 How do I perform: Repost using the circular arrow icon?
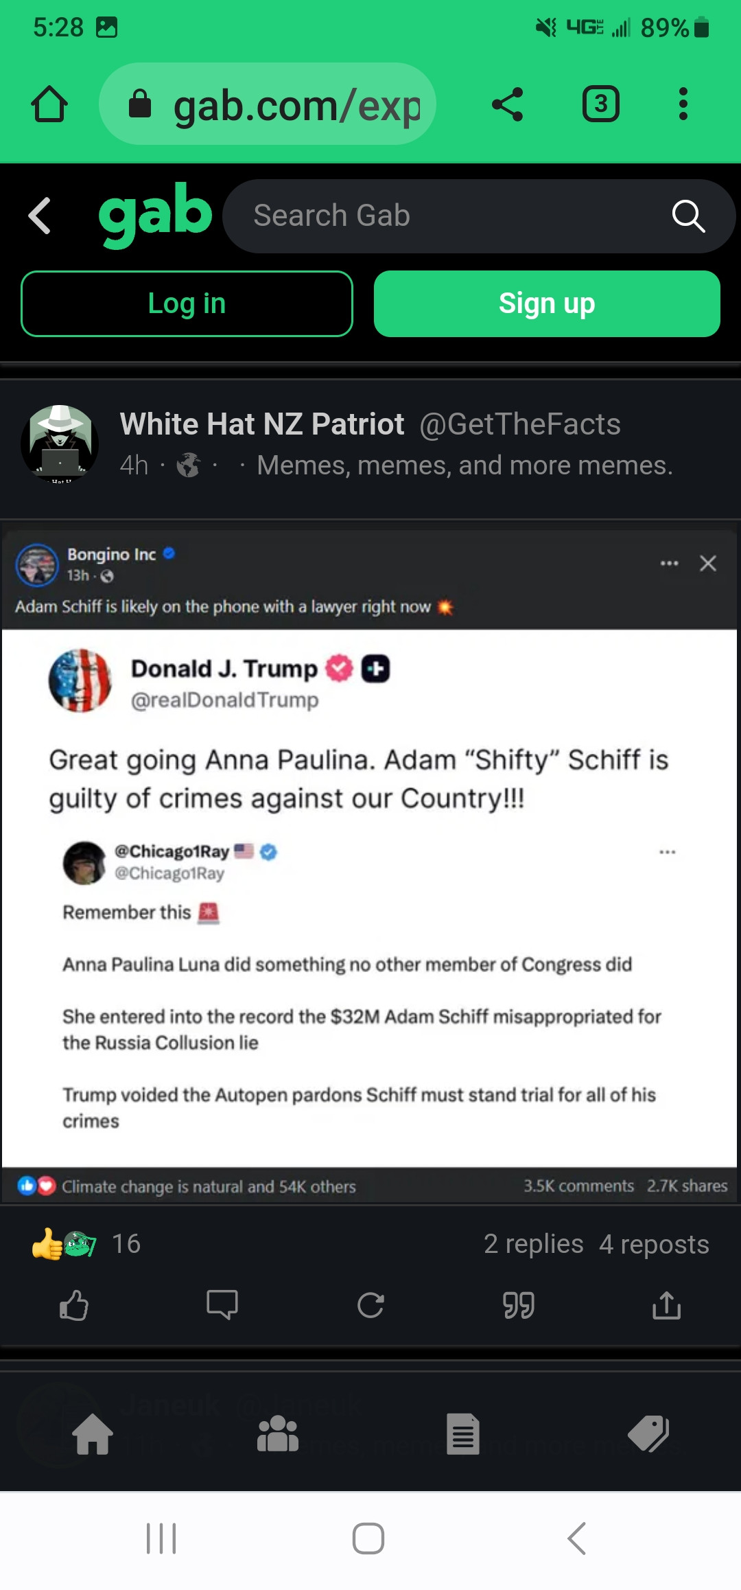(370, 1304)
